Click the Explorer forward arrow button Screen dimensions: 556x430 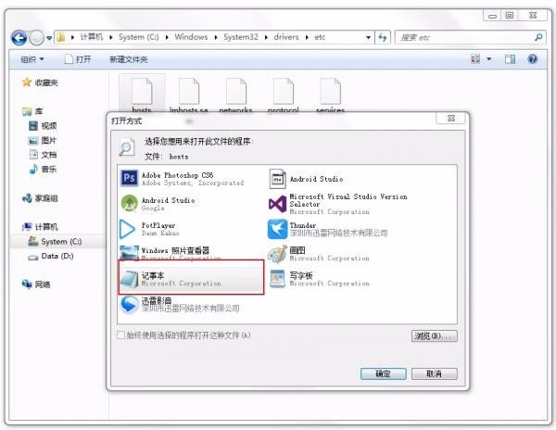(36, 38)
